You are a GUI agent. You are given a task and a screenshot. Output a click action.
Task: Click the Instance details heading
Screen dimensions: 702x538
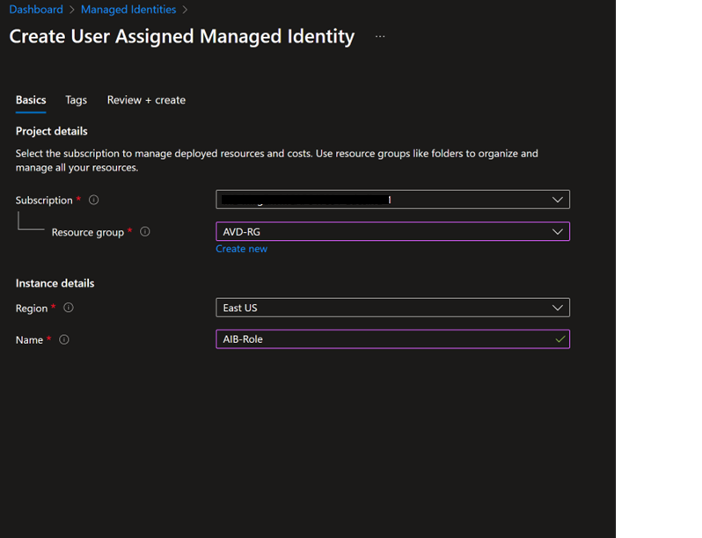(x=55, y=283)
